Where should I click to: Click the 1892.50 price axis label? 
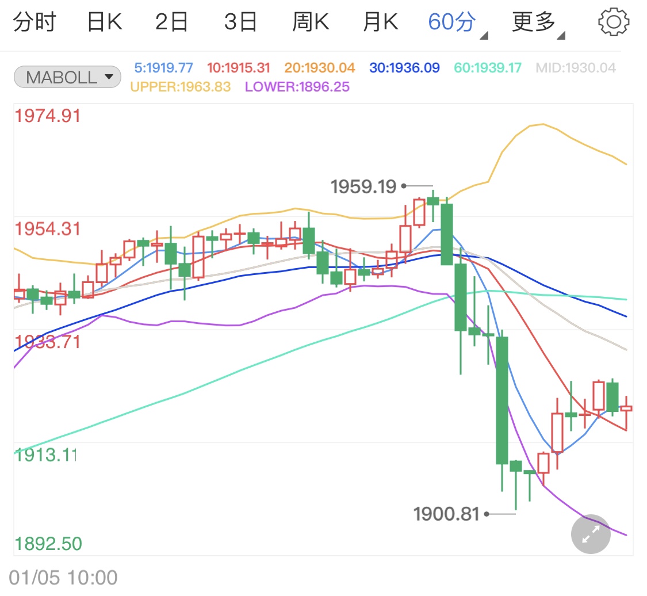pyautogui.click(x=48, y=544)
